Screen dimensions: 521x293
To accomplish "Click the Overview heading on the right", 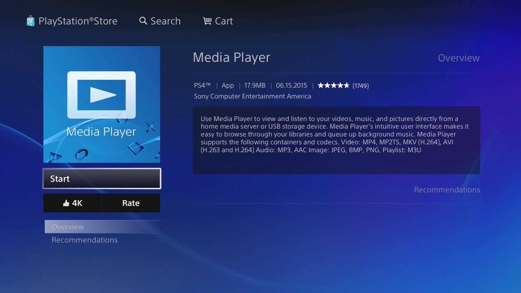I will [x=459, y=58].
